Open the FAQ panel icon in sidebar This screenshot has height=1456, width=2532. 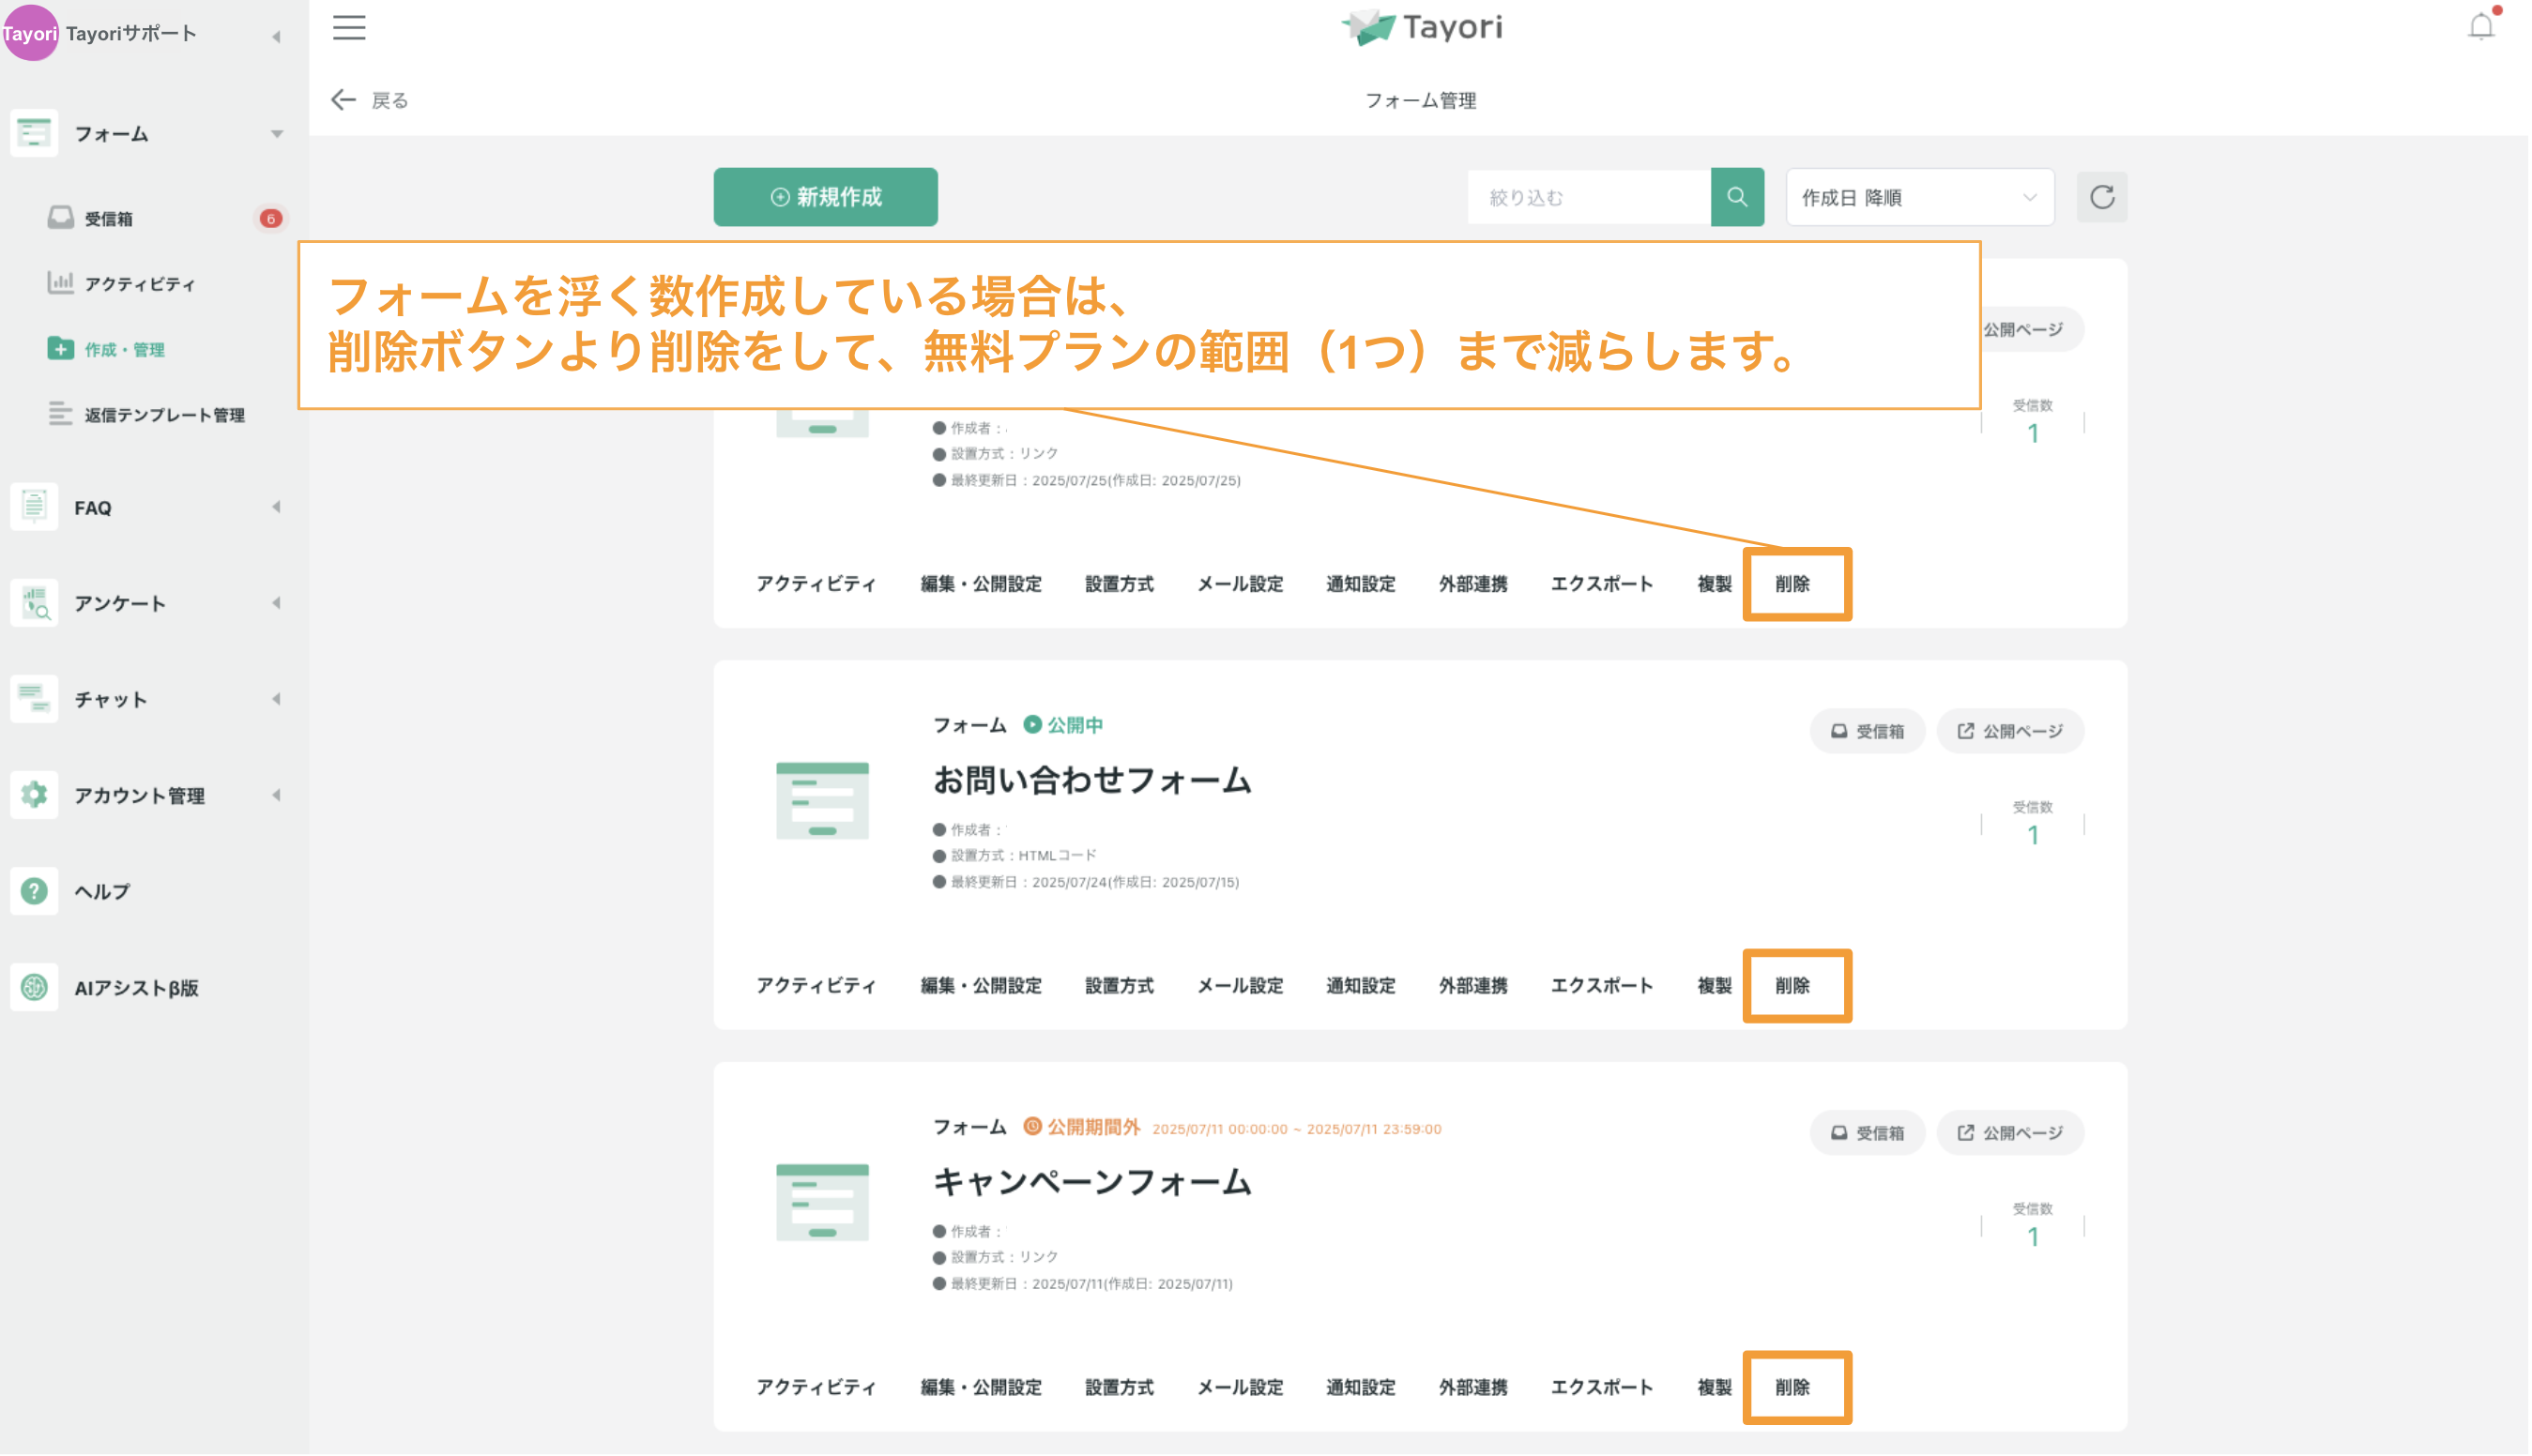34,507
